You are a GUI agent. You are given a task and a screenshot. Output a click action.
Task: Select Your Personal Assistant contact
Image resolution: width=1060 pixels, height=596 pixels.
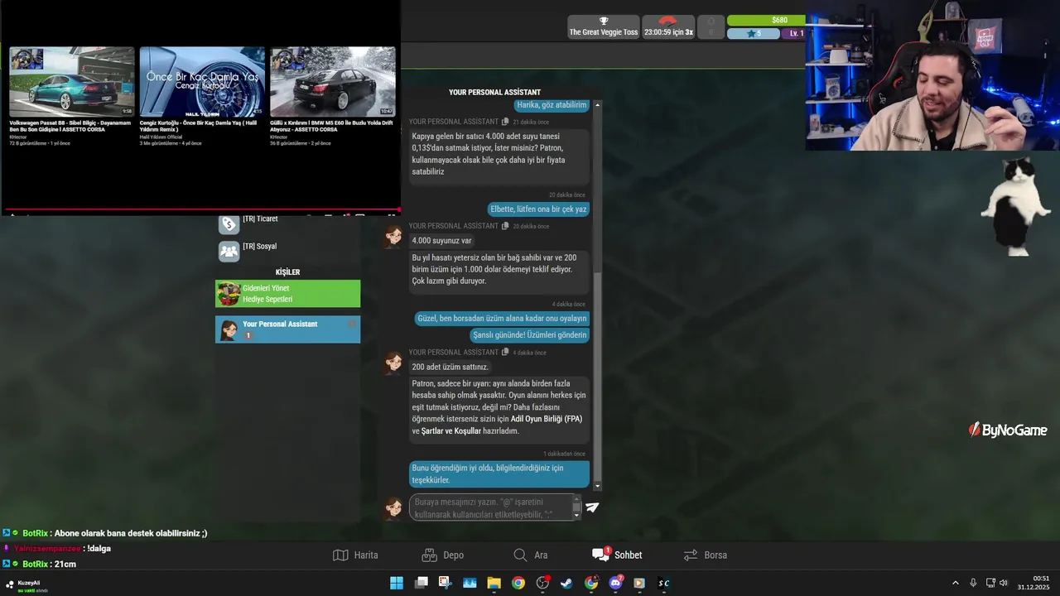click(288, 329)
